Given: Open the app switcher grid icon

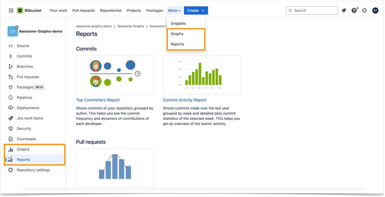Looking at the screenshot, I should 11,10.
